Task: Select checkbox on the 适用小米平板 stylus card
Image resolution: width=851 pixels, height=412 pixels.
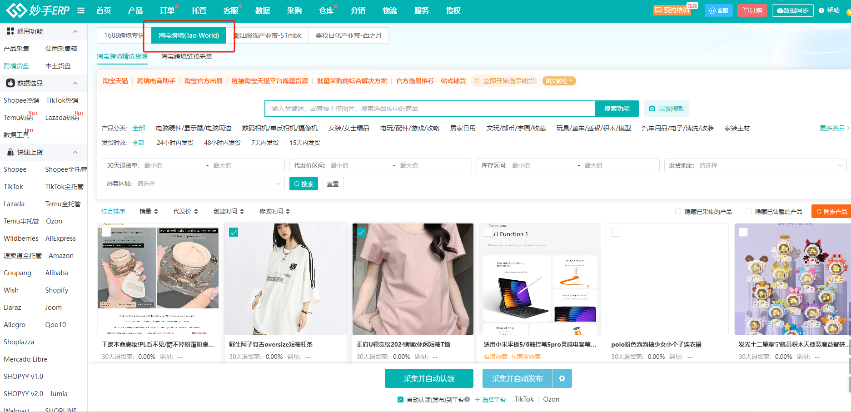Action: click(488, 232)
